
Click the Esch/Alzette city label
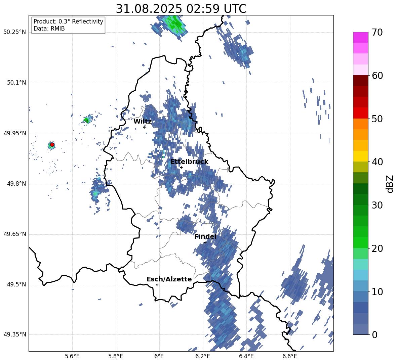point(169,279)
